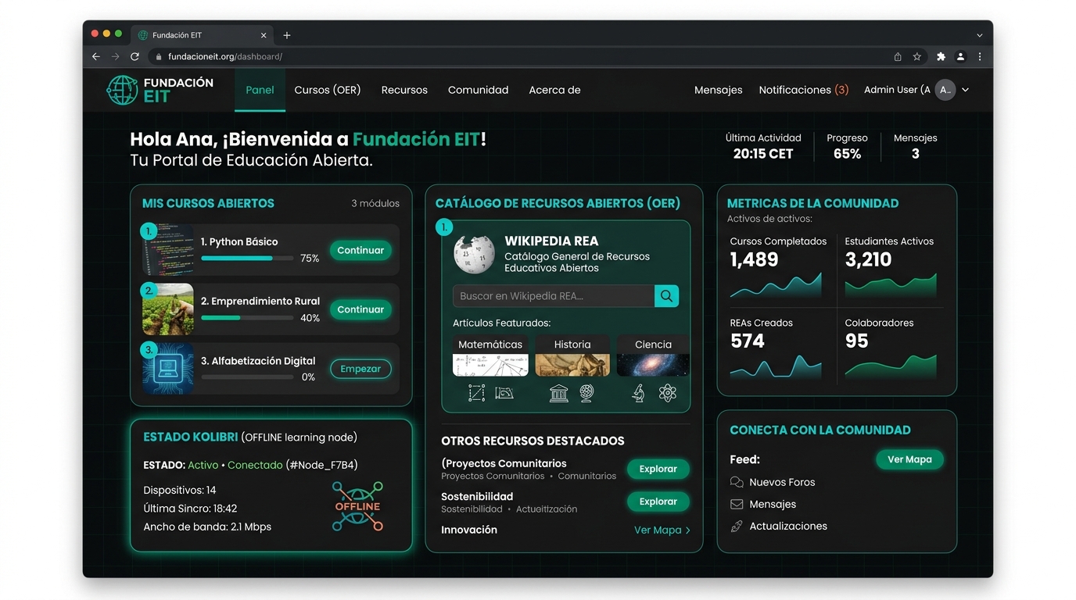Explore the Proyectos Comunitarios resource
The width and height of the screenshot is (1076, 600).
(x=658, y=469)
